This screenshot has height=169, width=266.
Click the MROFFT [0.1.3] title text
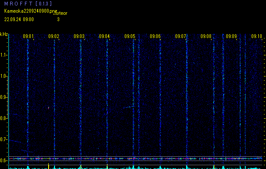click(28, 3)
